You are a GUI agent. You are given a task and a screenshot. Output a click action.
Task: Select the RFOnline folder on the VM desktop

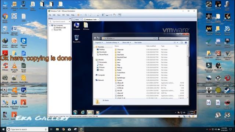tap(86, 26)
